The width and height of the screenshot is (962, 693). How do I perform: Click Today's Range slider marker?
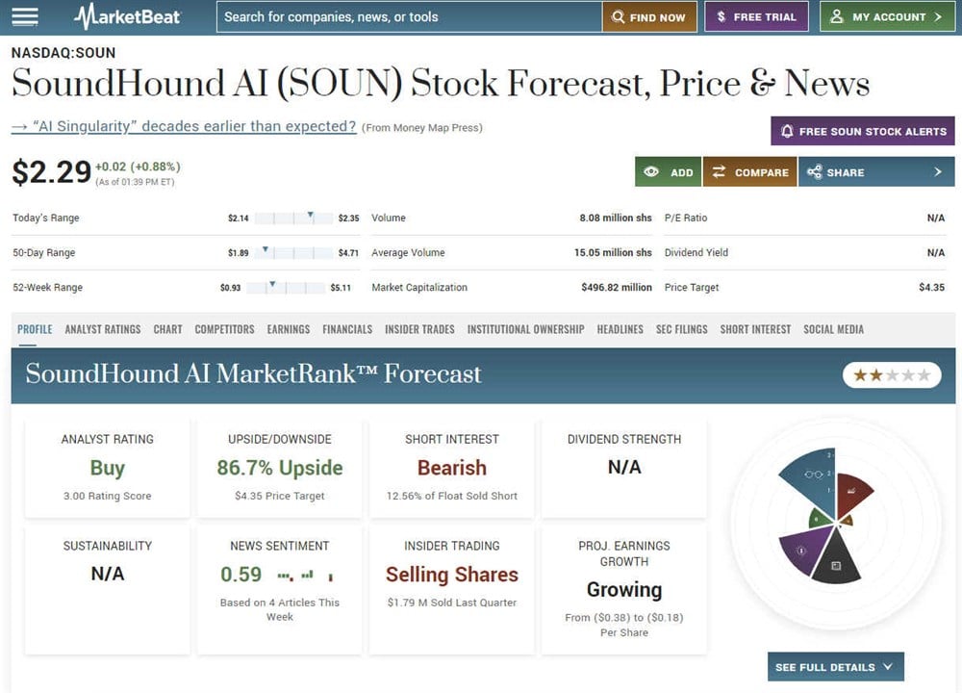[311, 215]
